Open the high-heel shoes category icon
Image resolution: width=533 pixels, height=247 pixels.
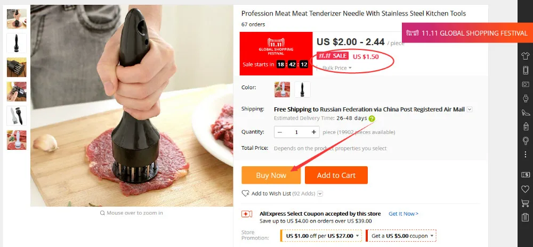pyautogui.click(x=526, y=112)
